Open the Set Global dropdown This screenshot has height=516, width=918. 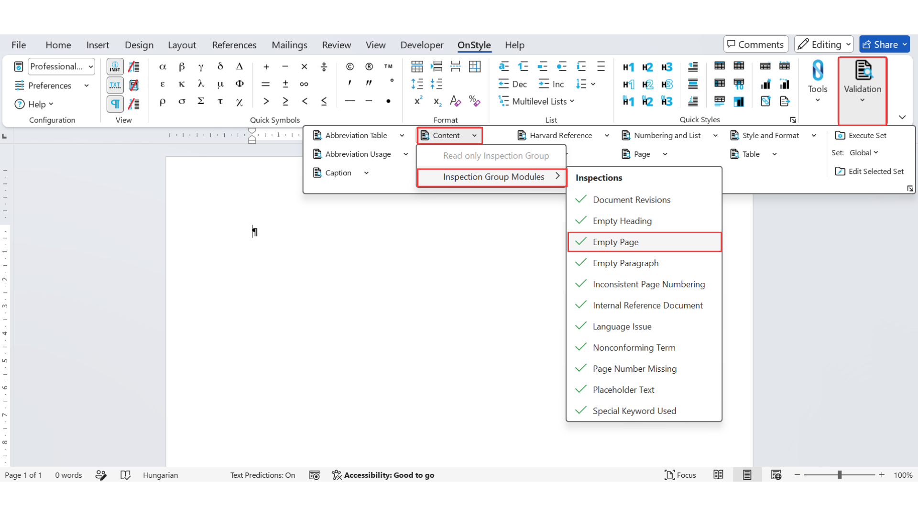(x=864, y=153)
